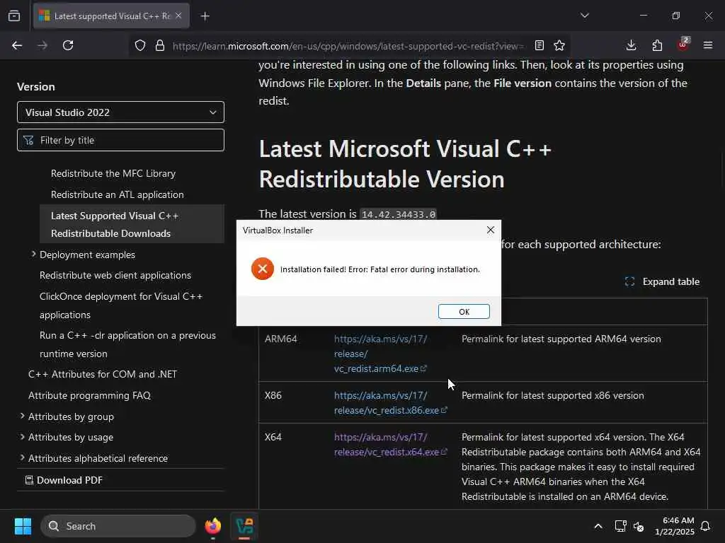Image resolution: width=725 pixels, height=543 pixels.
Task: Reload the current page
Action: click(68, 45)
